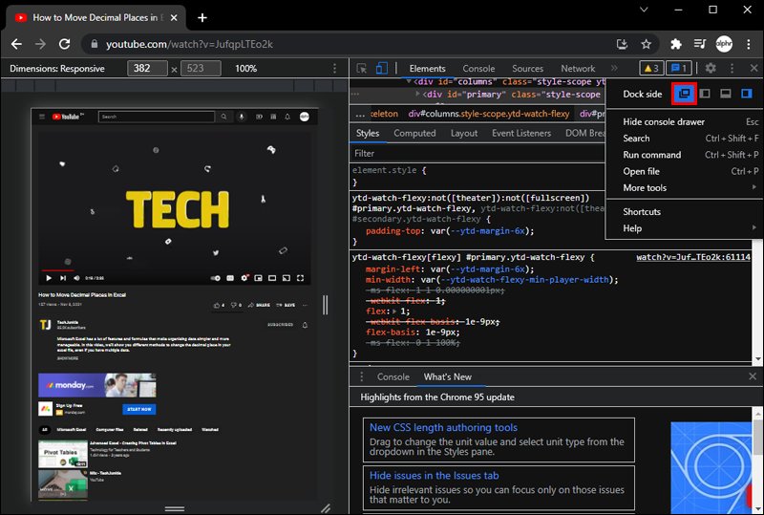Toggle the device toolbar icon

(x=381, y=69)
